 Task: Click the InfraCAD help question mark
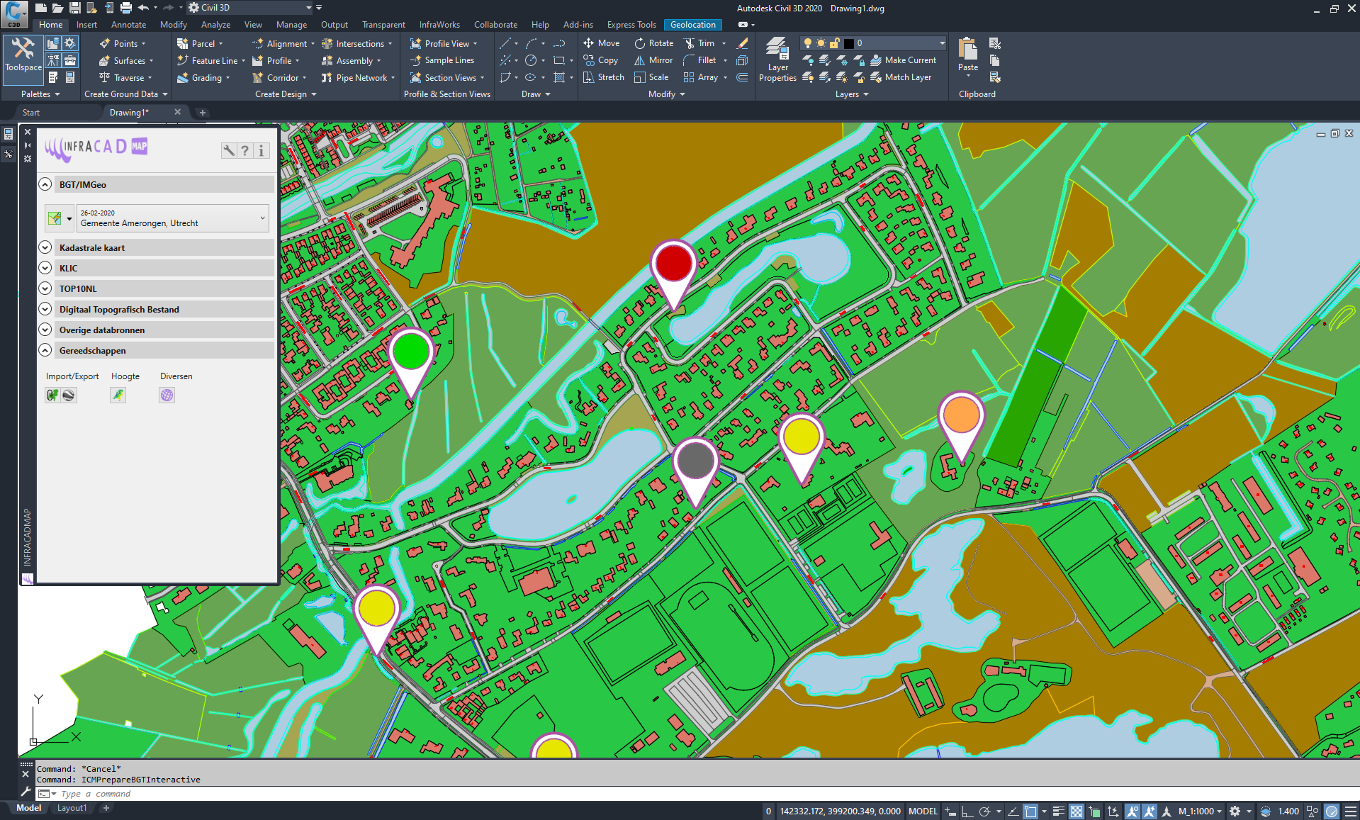(245, 150)
